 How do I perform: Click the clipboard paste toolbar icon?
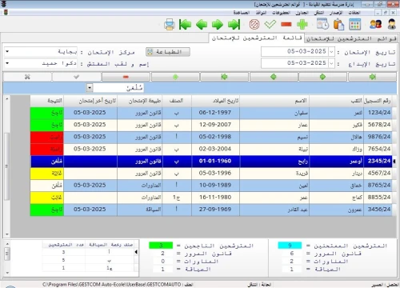pyautogui.click(x=338, y=24)
